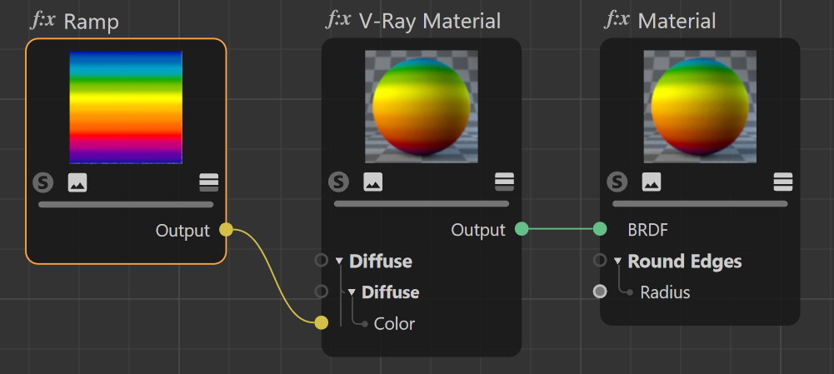Click the yellow Color input socket

coord(322,322)
